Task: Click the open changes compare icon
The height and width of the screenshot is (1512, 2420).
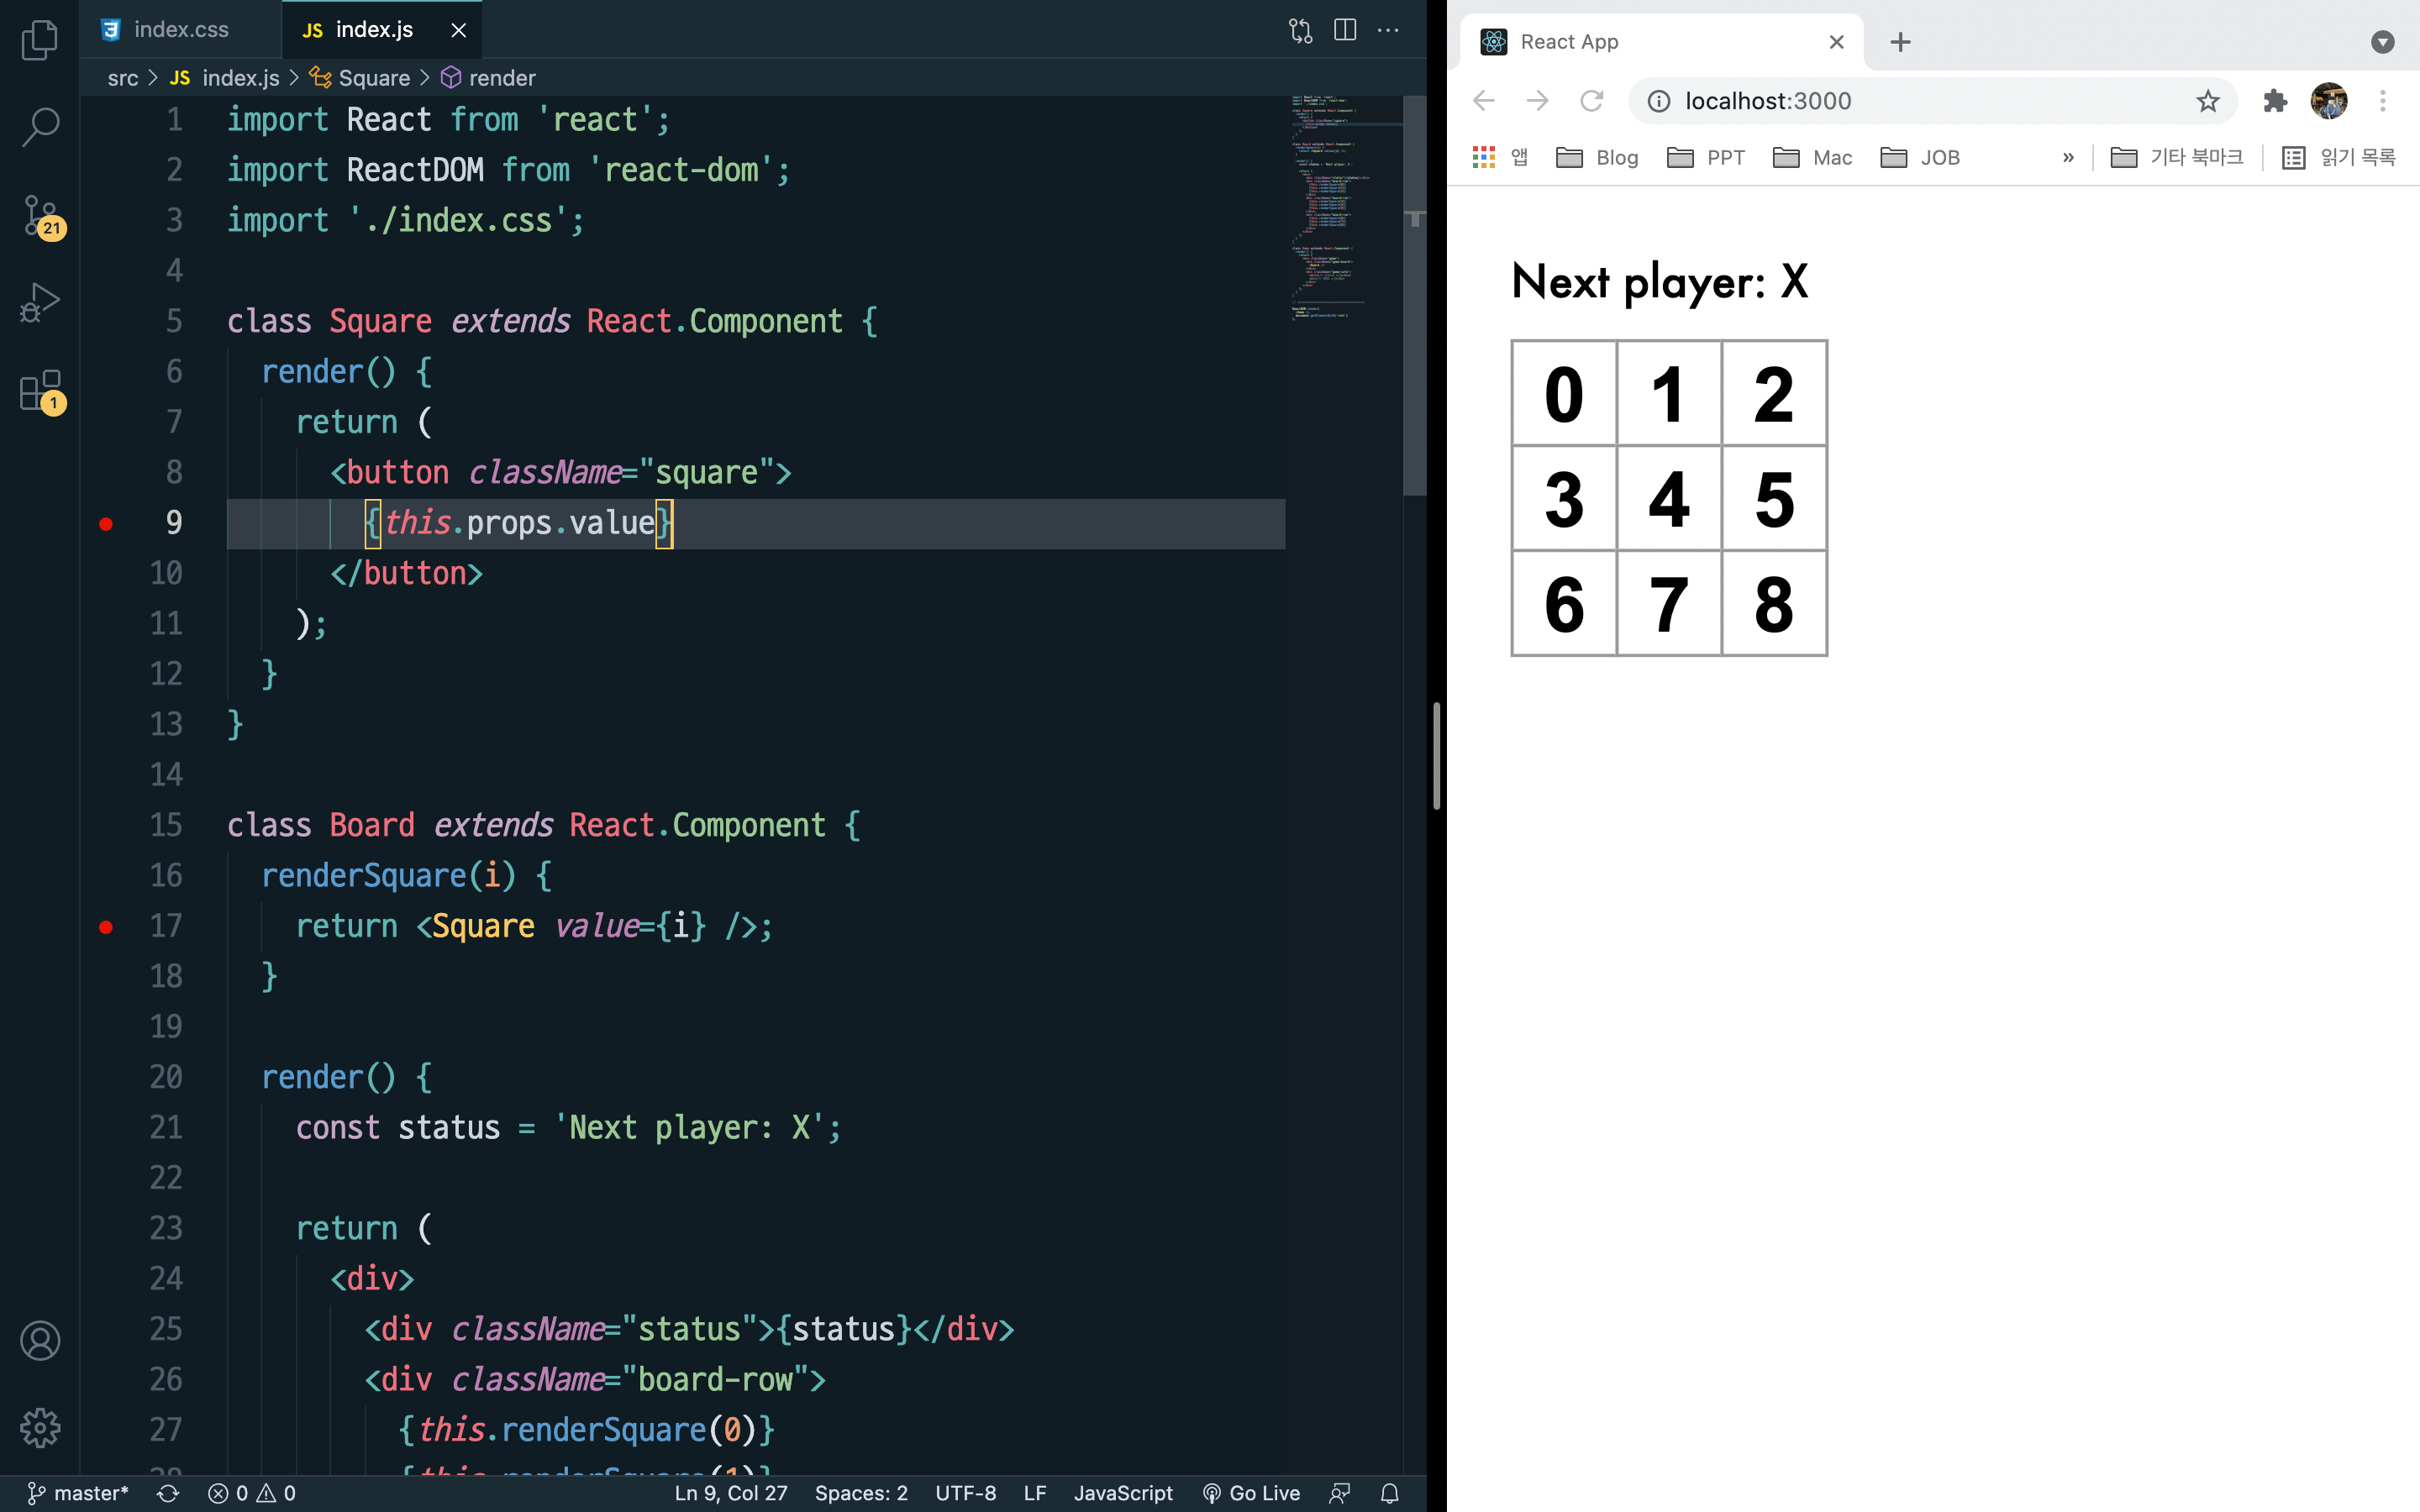Action: (1300, 30)
